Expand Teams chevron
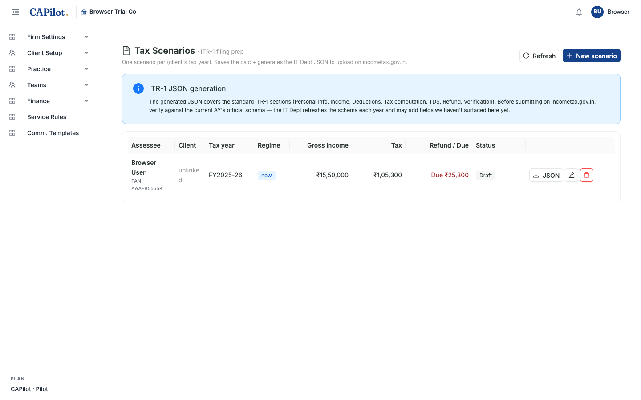This screenshot has height=400, width=641. [86, 85]
